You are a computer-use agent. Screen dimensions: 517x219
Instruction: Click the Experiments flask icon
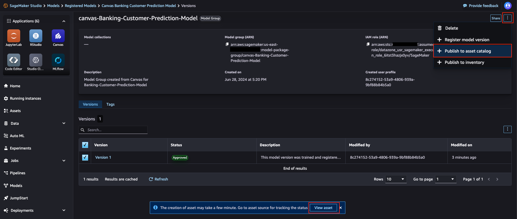[6, 148]
